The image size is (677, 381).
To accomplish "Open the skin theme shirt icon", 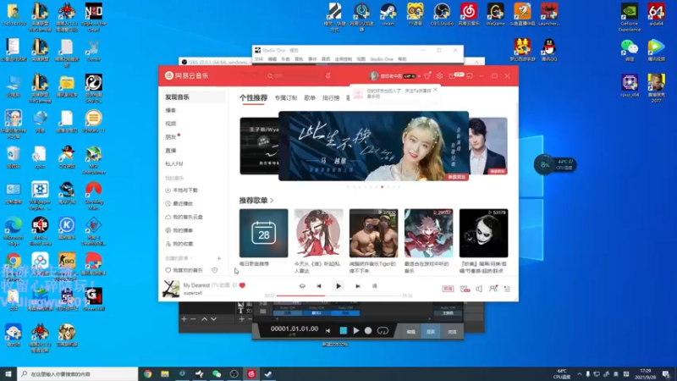I will pos(427,76).
